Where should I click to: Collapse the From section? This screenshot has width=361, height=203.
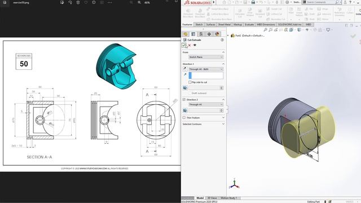(x=223, y=52)
